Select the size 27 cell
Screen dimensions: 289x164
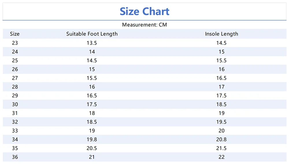click(x=15, y=78)
